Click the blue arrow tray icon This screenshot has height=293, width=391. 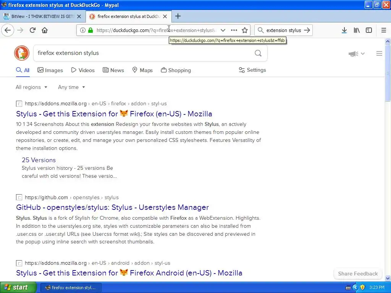tap(355, 287)
